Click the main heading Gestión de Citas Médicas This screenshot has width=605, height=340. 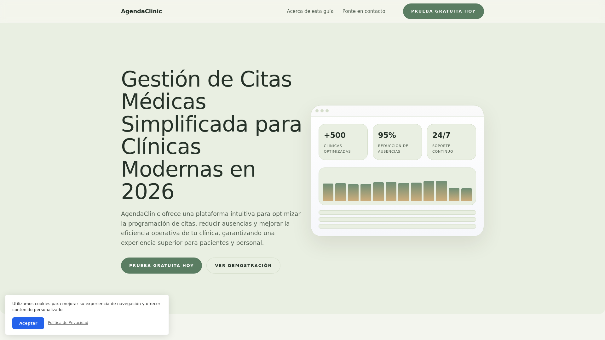tap(211, 135)
